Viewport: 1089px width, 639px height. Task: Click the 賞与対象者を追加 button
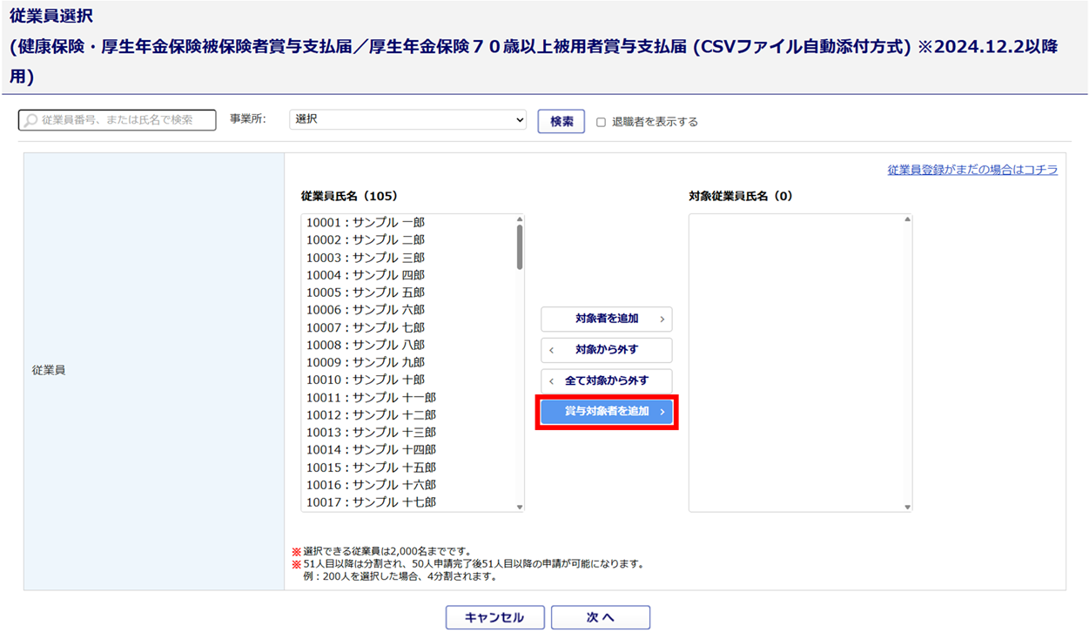tap(607, 412)
